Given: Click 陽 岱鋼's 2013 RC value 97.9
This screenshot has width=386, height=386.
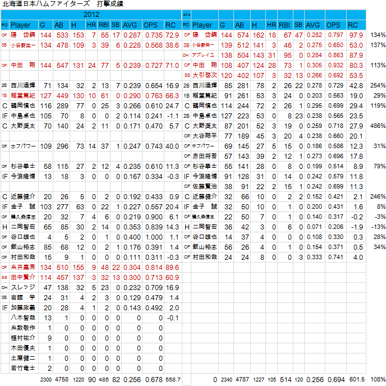Looking at the screenshot, I should pyautogui.click(x=356, y=35).
